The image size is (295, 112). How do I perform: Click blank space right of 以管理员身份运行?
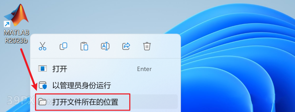point(143,85)
